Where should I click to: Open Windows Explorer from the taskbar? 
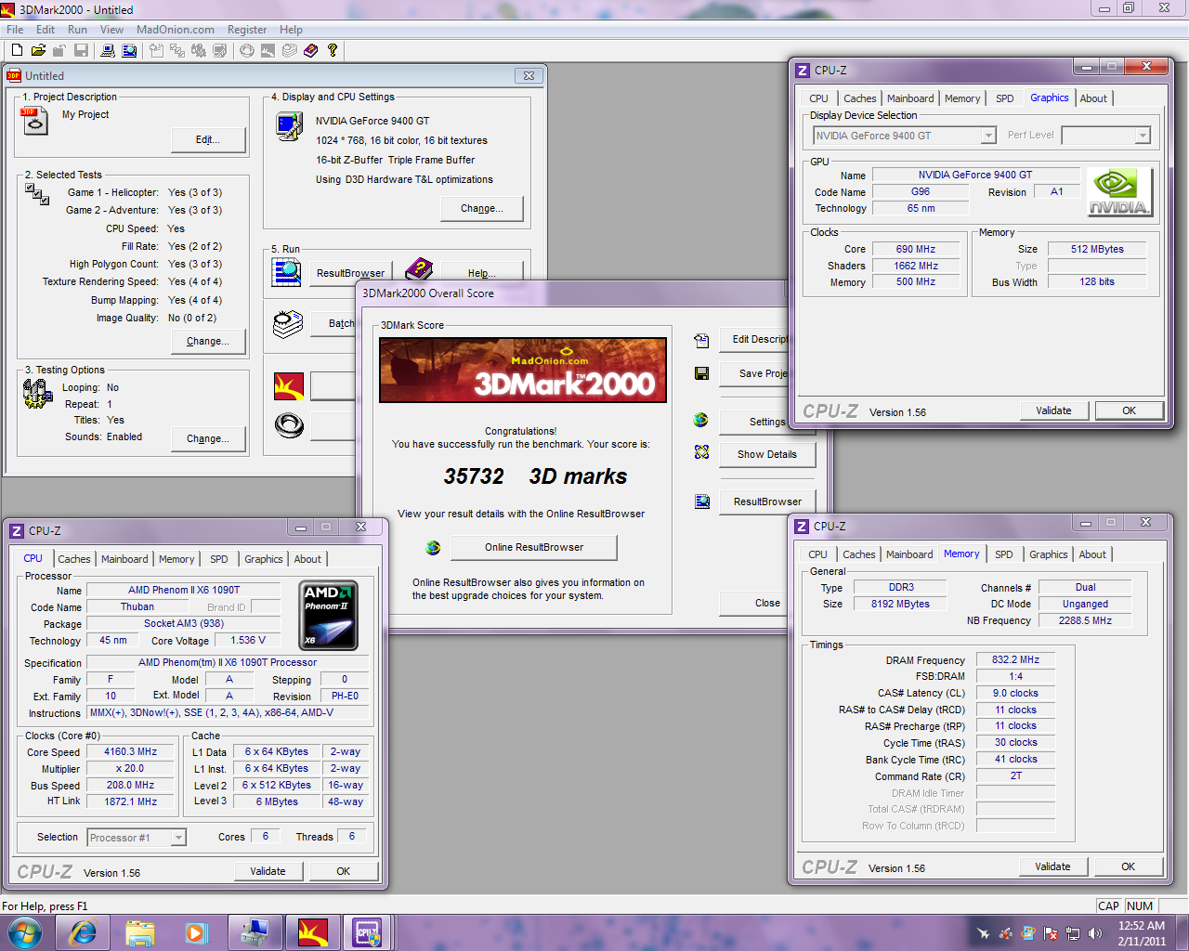click(x=139, y=932)
